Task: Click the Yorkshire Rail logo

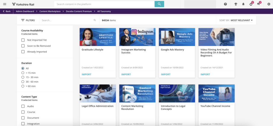Action: click(x=23, y=4)
